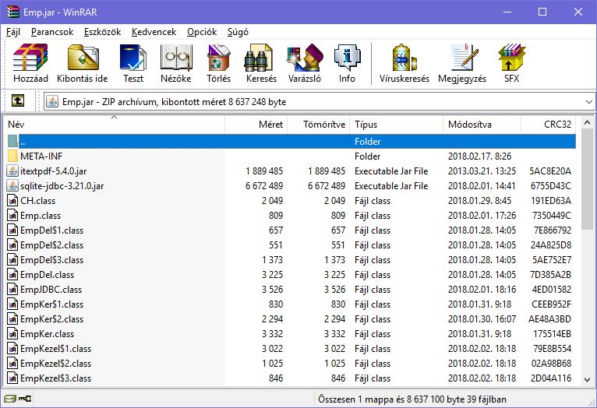Click the sqlite-jdbc-3.21.0.jar file icon

pos(12,185)
